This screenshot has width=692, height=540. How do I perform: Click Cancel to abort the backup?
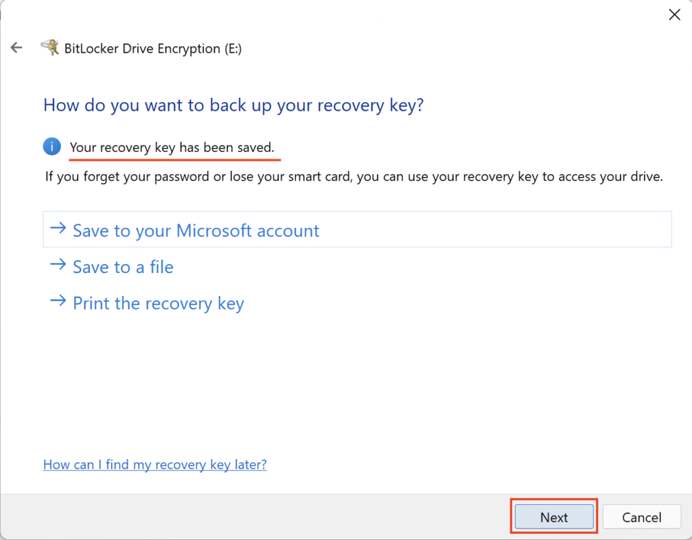641,516
